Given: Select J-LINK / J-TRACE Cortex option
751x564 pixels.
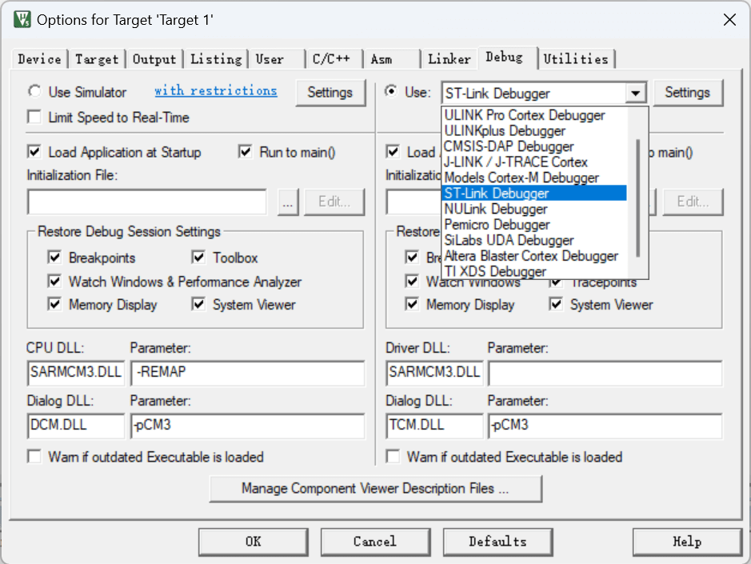Looking at the screenshot, I should pos(534,162).
